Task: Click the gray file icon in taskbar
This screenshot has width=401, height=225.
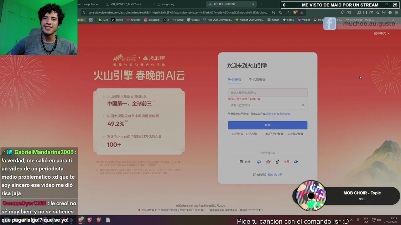Action: (108, 220)
